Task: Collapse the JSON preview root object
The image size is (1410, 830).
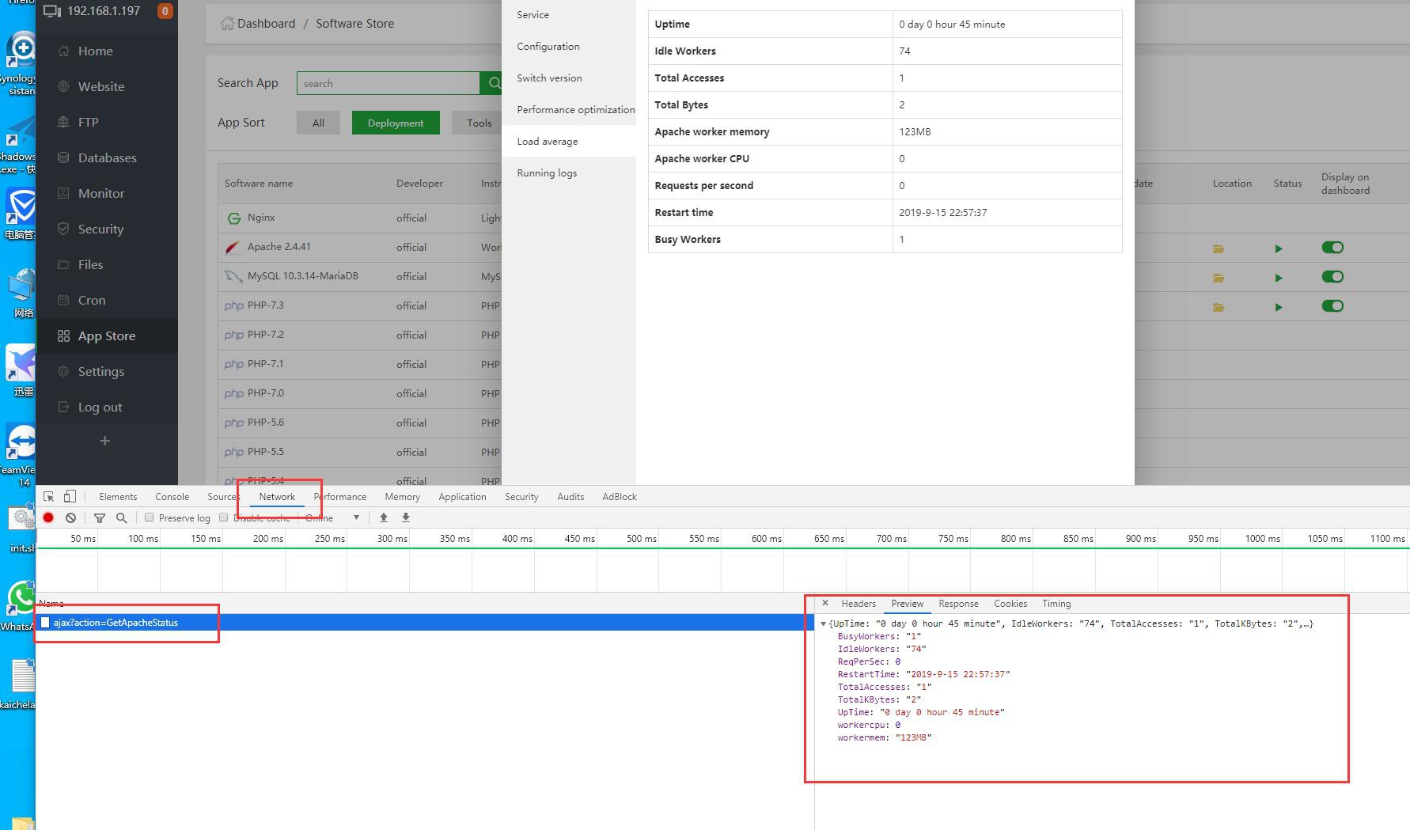Action: point(823,624)
